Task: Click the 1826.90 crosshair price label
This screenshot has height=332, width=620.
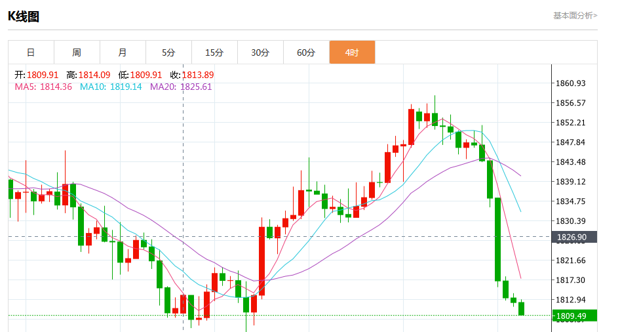Action: 574,237
